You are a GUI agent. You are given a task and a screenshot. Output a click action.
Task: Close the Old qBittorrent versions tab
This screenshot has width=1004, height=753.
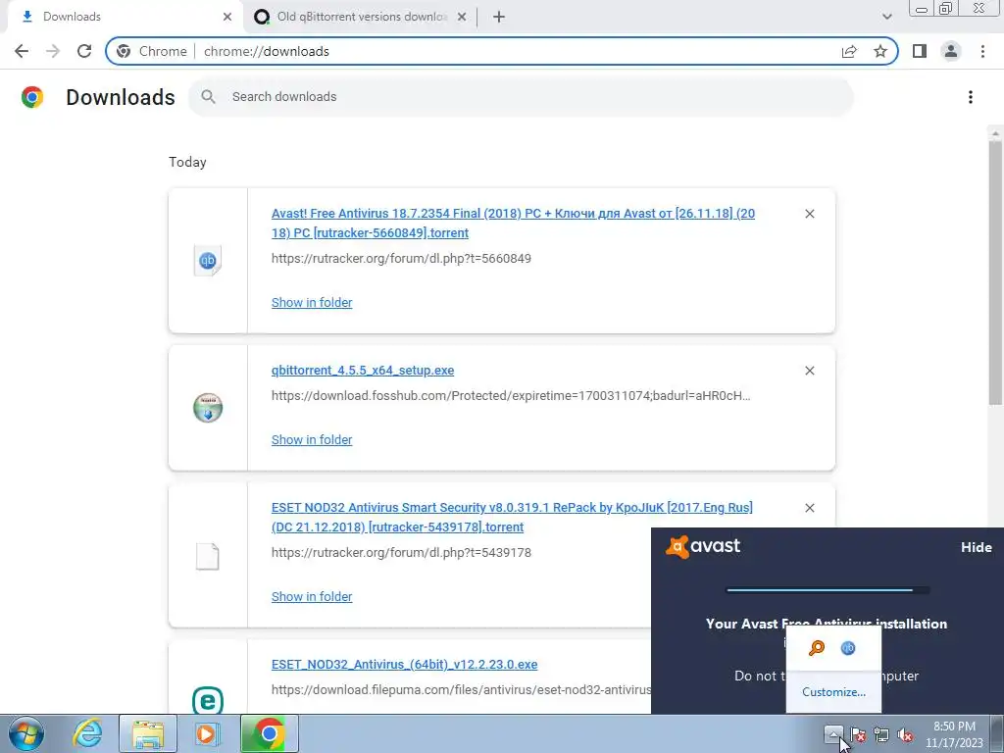[x=462, y=17]
